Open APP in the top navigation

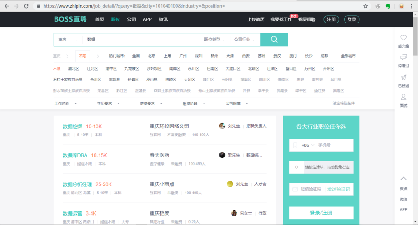(147, 19)
